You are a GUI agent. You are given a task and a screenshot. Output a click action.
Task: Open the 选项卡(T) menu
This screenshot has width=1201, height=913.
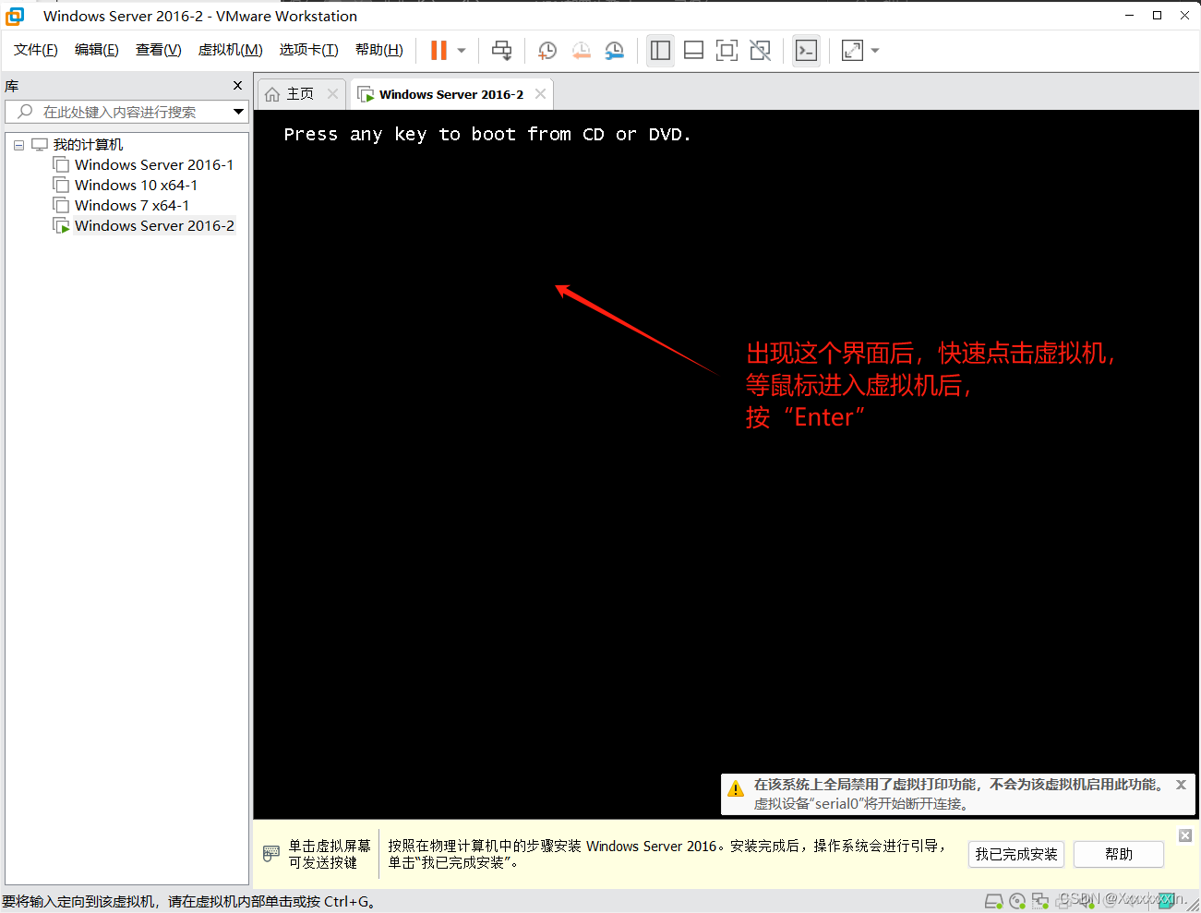coord(309,50)
